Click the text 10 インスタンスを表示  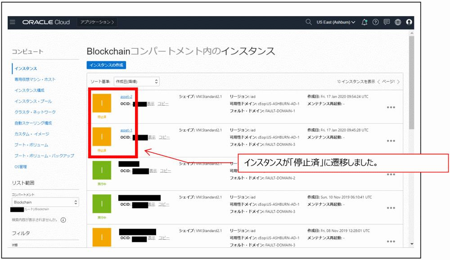pos(356,82)
